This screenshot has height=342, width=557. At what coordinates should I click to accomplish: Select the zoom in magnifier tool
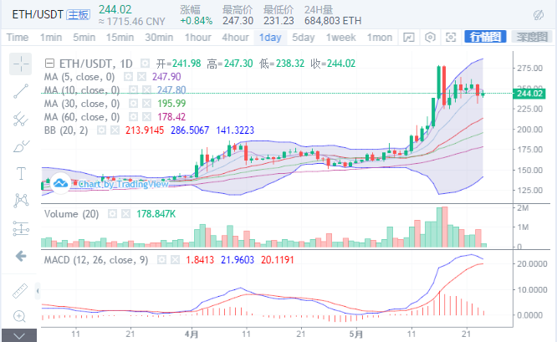click(x=19, y=316)
